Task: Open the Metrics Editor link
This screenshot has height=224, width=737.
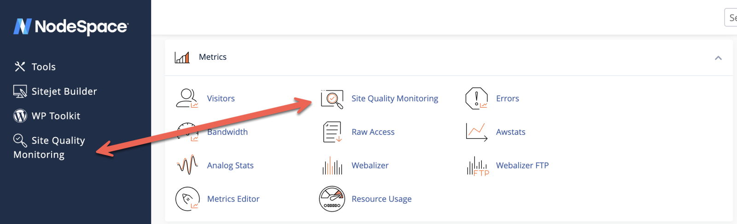Action: pyautogui.click(x=233, y=199)
